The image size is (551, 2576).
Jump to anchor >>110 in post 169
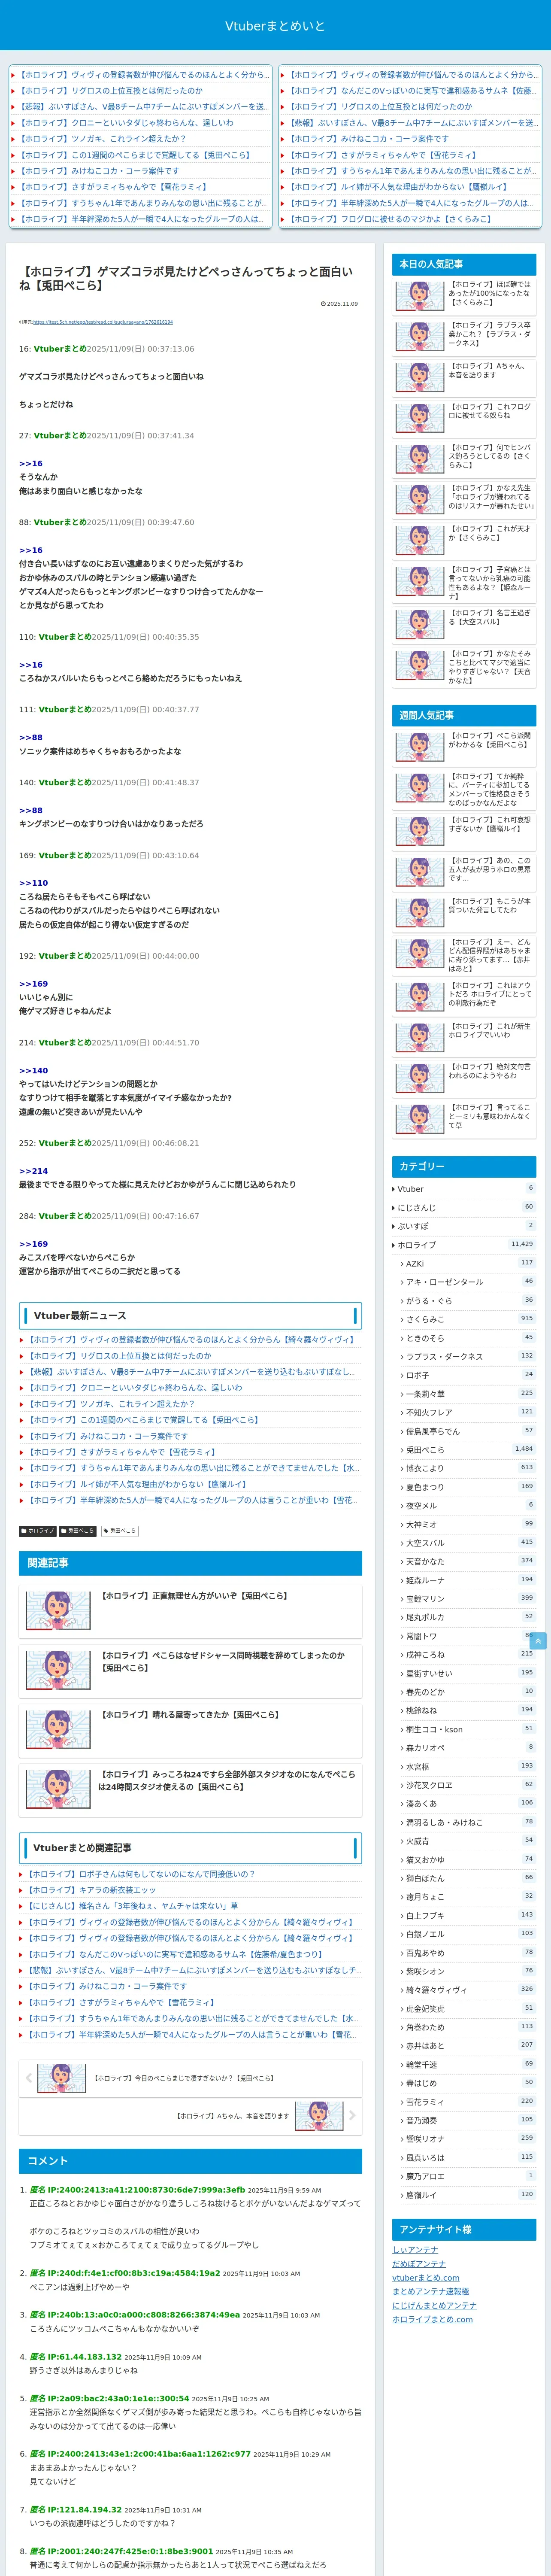pyautogui.click(x=33, y=883)
